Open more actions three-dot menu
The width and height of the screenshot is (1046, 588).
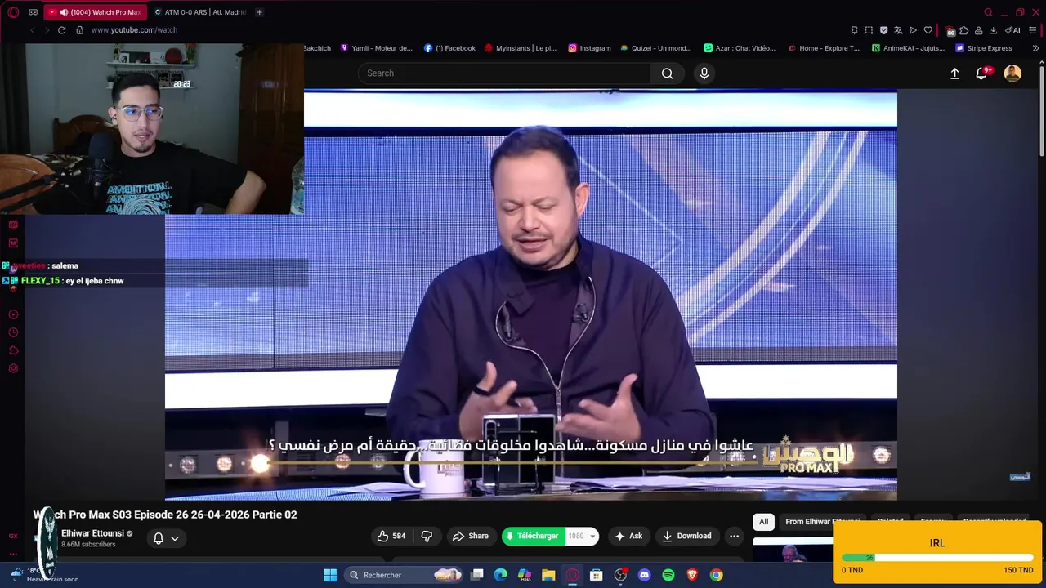[x=734, y=536]
